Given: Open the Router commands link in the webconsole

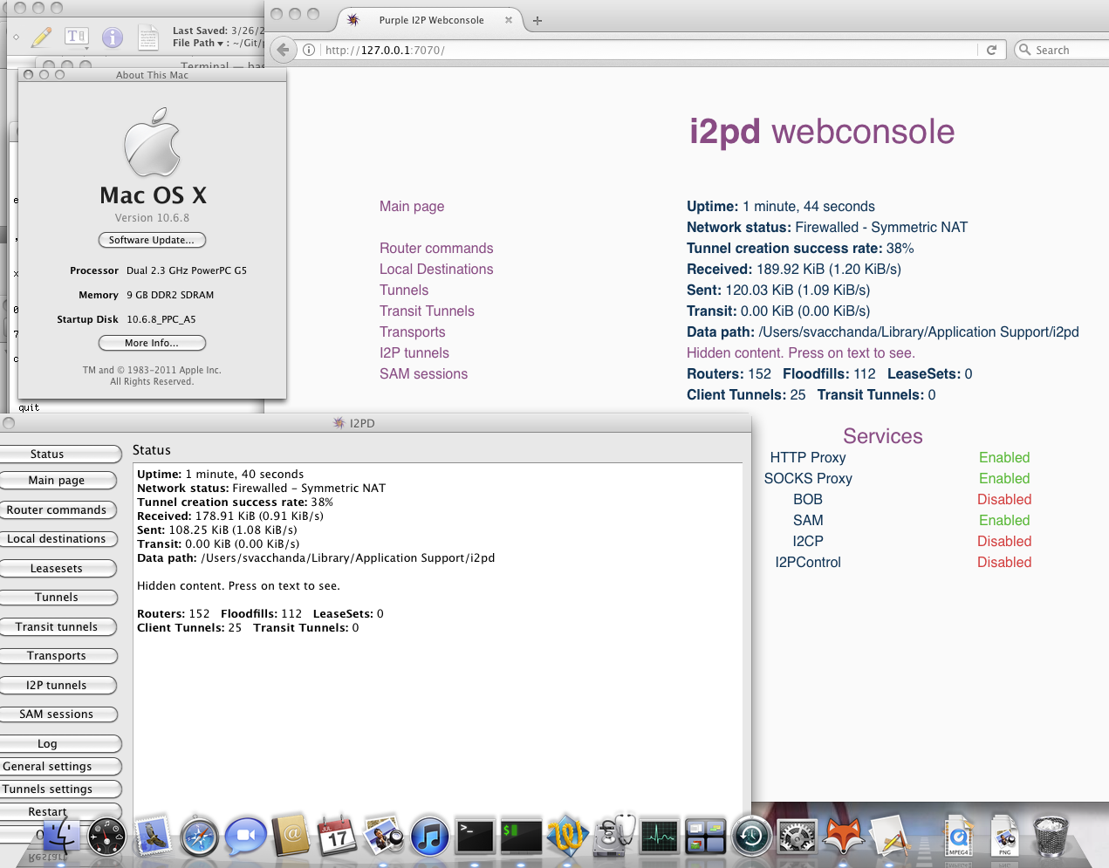Looking at the screenshot, I should pos(436,248).
